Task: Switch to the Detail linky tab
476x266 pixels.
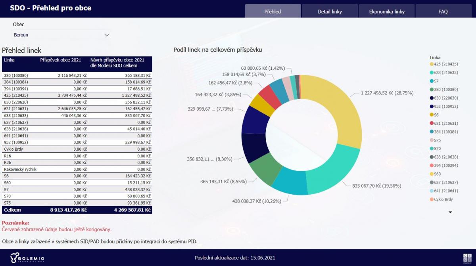Action: [330, 11]
